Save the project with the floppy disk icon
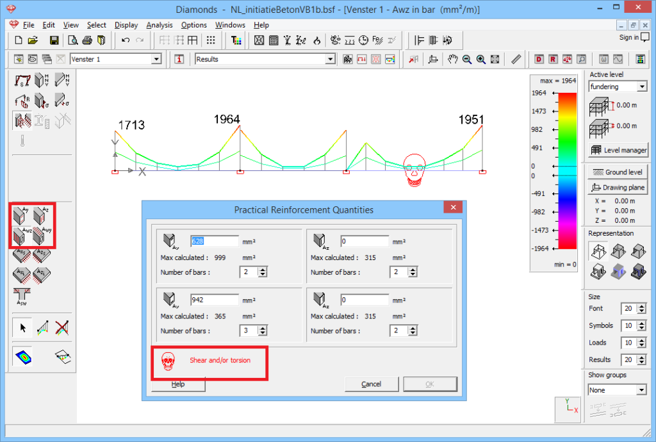 coord(54,40)
